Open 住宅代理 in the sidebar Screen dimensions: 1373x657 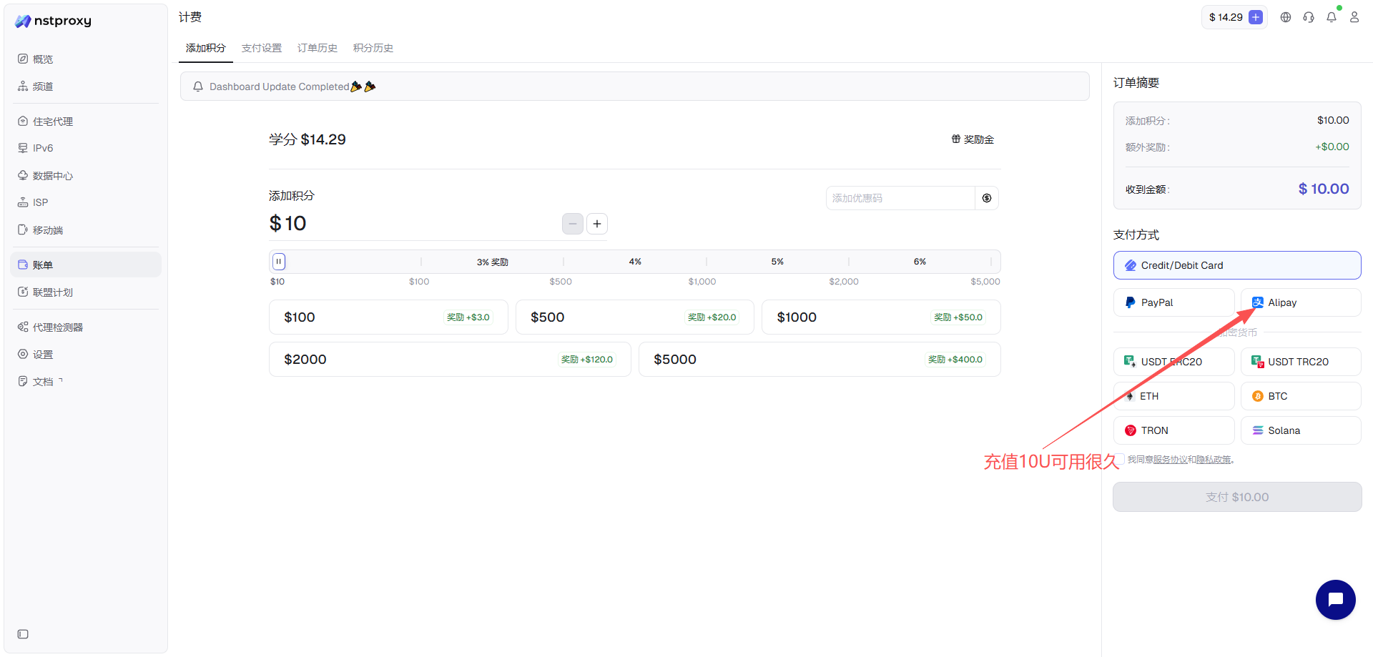[x=53, y=122]
